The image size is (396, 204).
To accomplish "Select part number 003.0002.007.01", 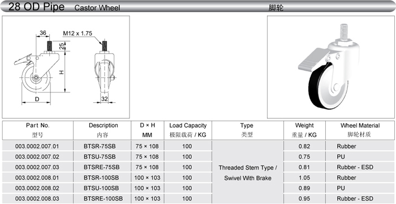I will [x=37, y=146].
